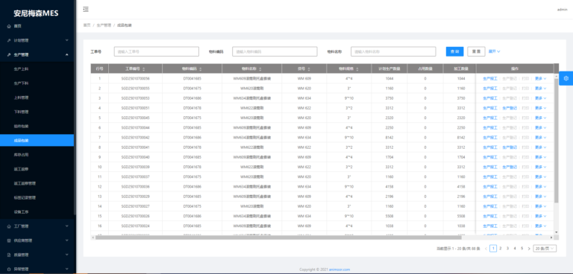The width and height of the screenshot is (573, 274).
Task: Click 生产报工 link for SGD25010700055
Action: tap(489, 89)
